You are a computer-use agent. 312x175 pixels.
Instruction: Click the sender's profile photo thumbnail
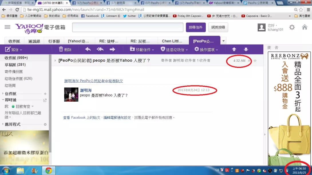[x=71, y=94]
